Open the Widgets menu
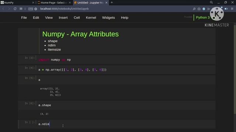Screen dimensions: 236x132 tap(108, 18)
